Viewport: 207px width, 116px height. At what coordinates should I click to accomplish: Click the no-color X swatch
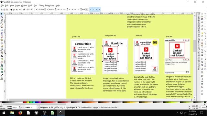click(1, 102)
